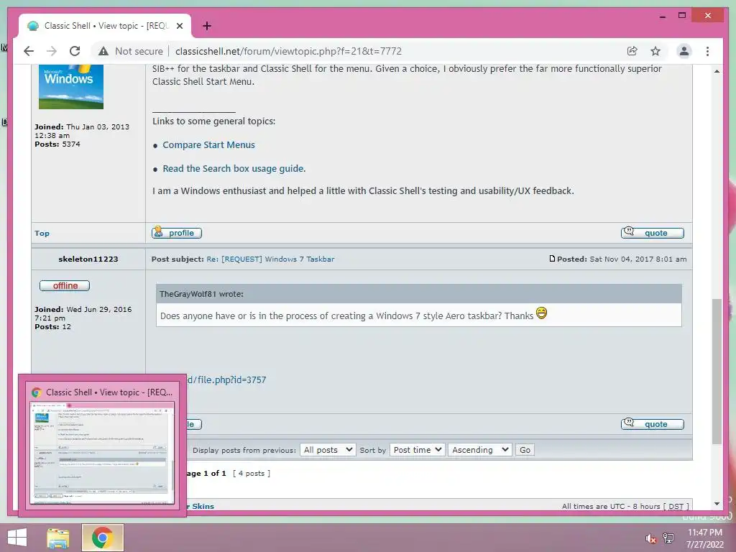Click the network tray icon
The image size is (736, 552).
point(668,538)
